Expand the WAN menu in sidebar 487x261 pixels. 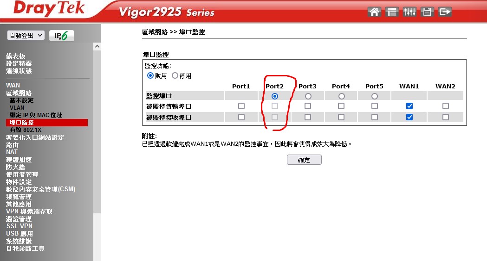pyautogui.click(x=13, y=85)
